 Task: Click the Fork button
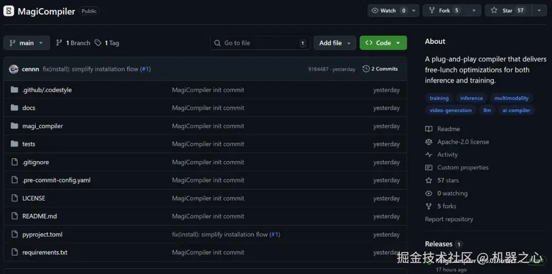click(445, 11)
